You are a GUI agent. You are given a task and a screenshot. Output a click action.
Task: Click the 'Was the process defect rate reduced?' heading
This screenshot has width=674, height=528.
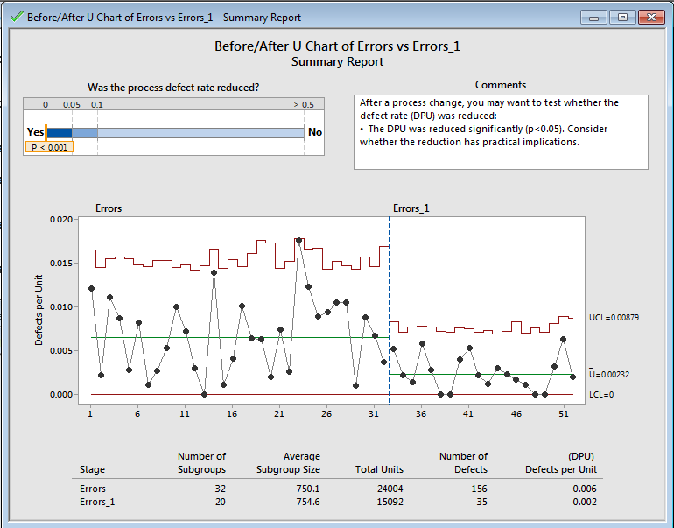click(x=173, y=88)
